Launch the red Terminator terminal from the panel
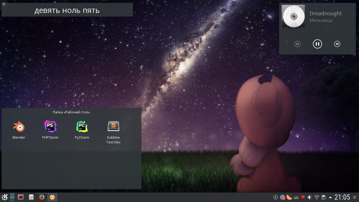The image size is (359, 202). (21, 197)
